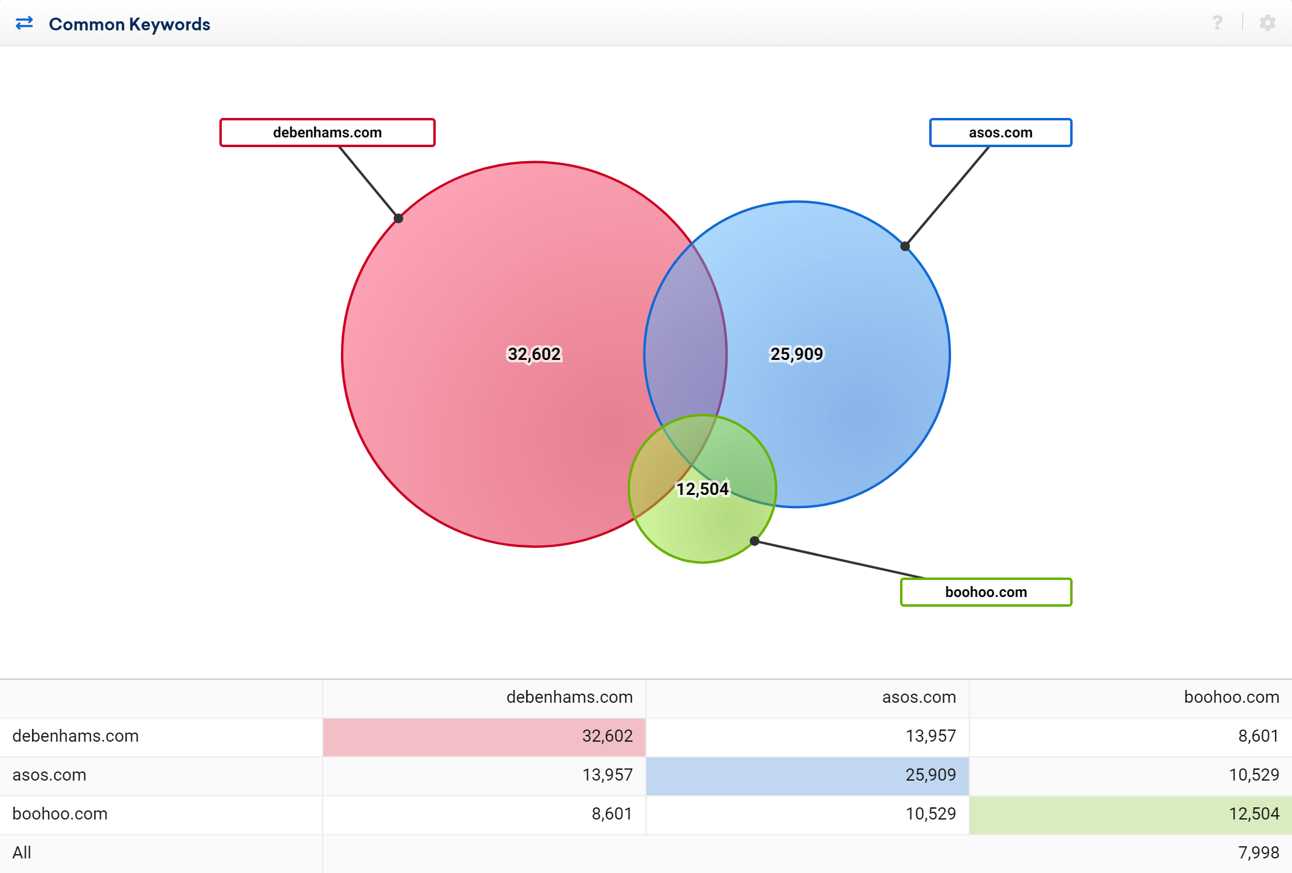Select the green boohoo.com circle value 12,504
1292x873 pixels.
703,489
